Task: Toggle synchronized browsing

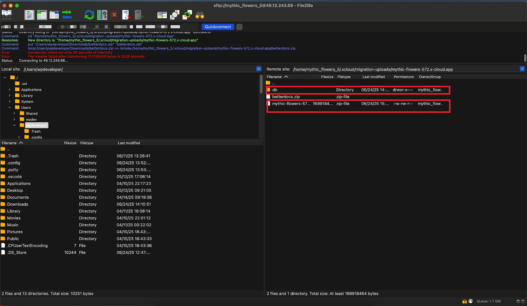Action: point(187,15)
